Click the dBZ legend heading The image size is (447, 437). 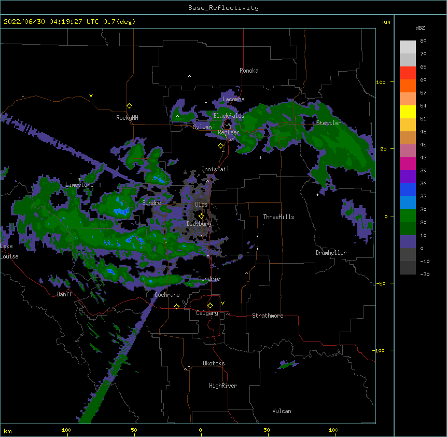[x=420, y=28]
